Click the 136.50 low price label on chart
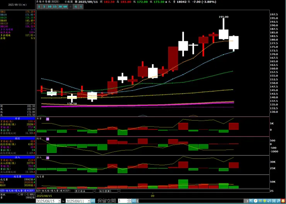This screenshot has height=204, width=286. click(x=72, y=104)
